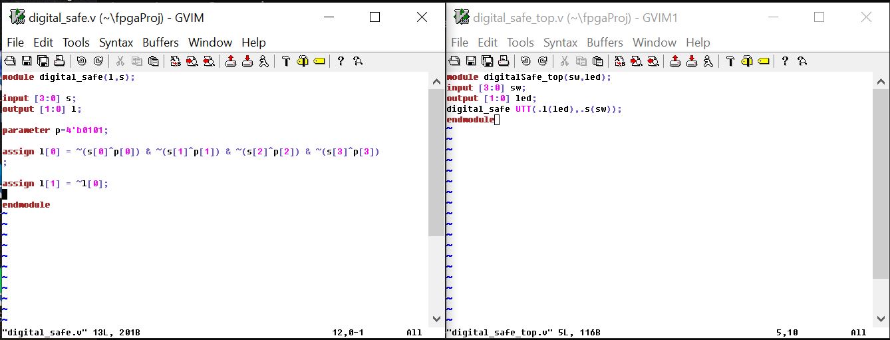The image size is (890, 340).
Task: Click Save All icon in left GVIM window
Action: tap(43, 61)
